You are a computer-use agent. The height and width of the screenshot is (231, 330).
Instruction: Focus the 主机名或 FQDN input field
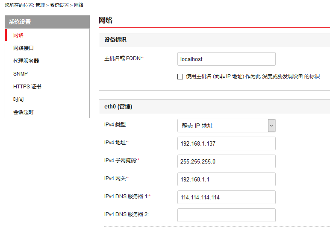(226, 59)
